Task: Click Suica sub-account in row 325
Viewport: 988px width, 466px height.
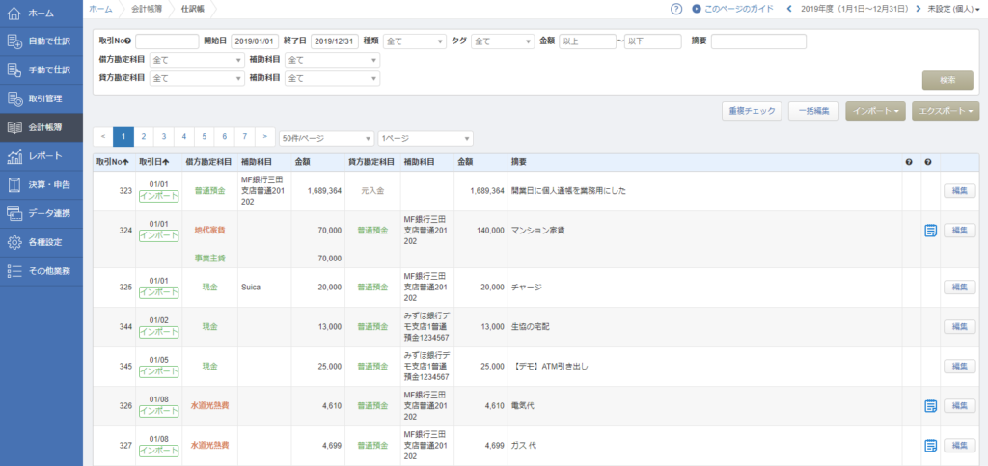Action: pyautogui.click(x=250, y=288)
